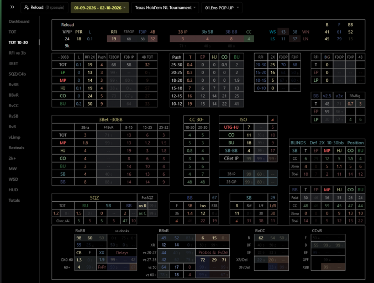Click the CBet IP row label
The image size is (374, 283).
coord(231,158)
